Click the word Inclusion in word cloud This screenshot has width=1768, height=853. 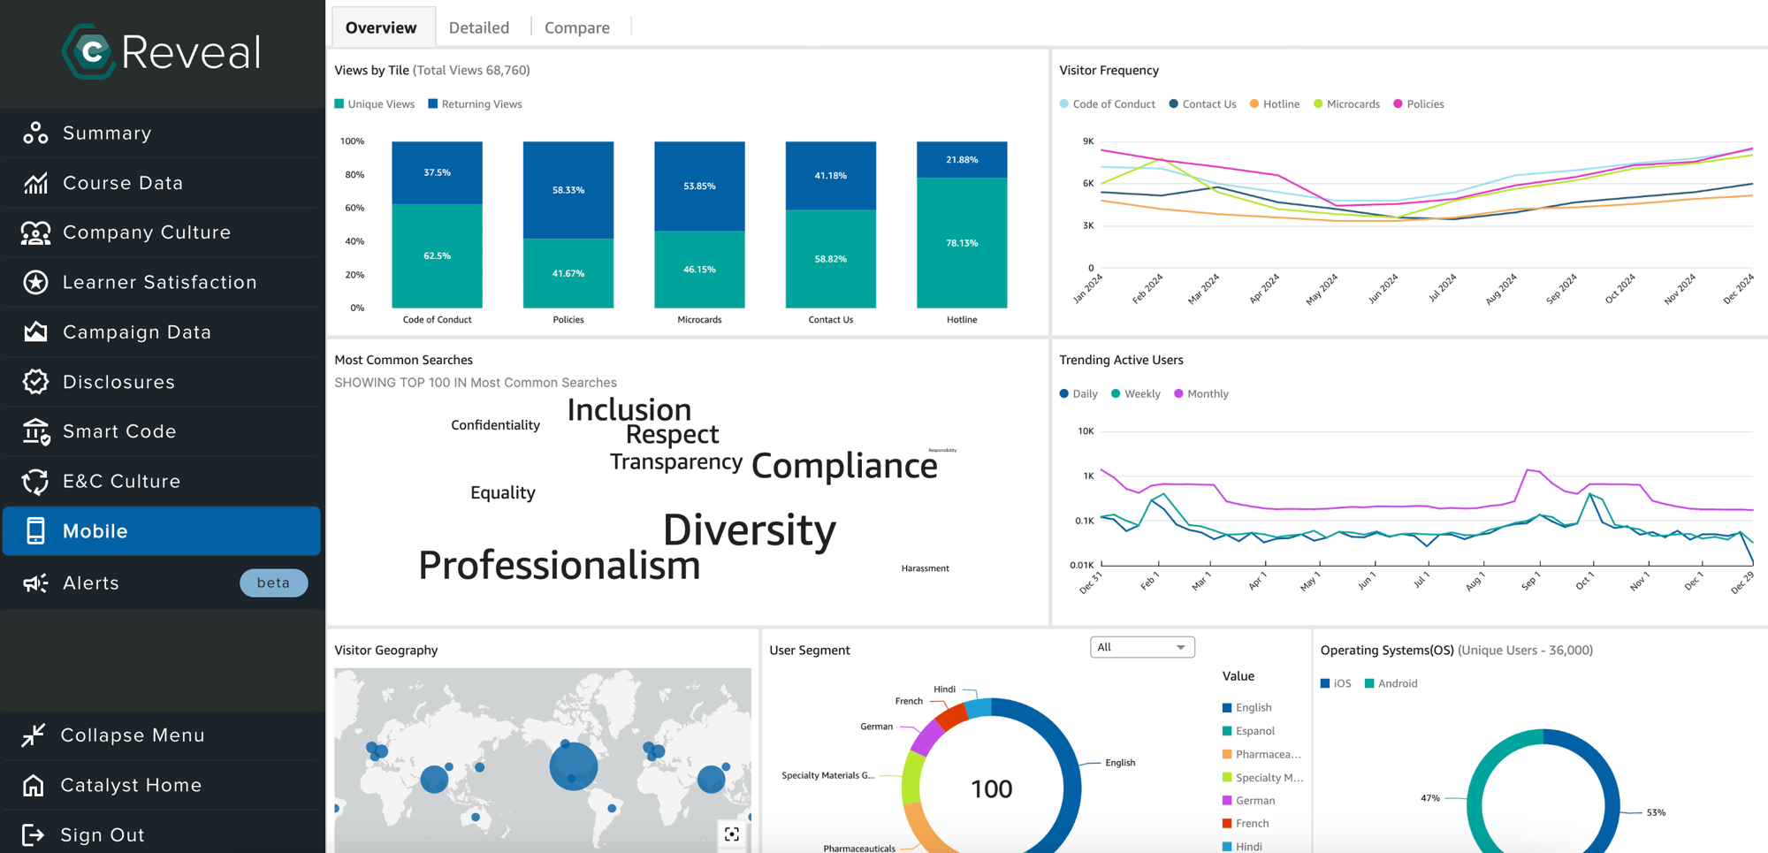click(629, 410)
